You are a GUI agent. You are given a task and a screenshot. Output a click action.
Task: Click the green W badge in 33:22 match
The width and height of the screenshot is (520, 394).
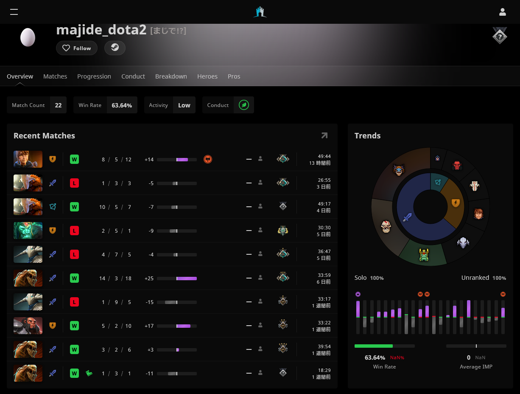(x=74, y=326)
